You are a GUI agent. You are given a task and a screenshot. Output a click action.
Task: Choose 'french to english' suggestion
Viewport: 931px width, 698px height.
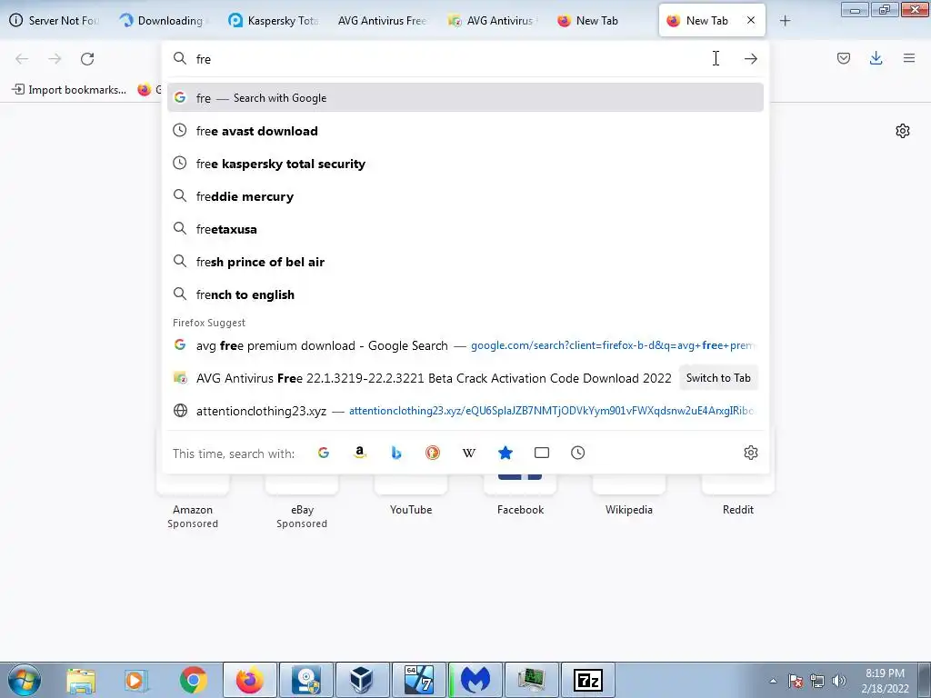pos(465,294)
